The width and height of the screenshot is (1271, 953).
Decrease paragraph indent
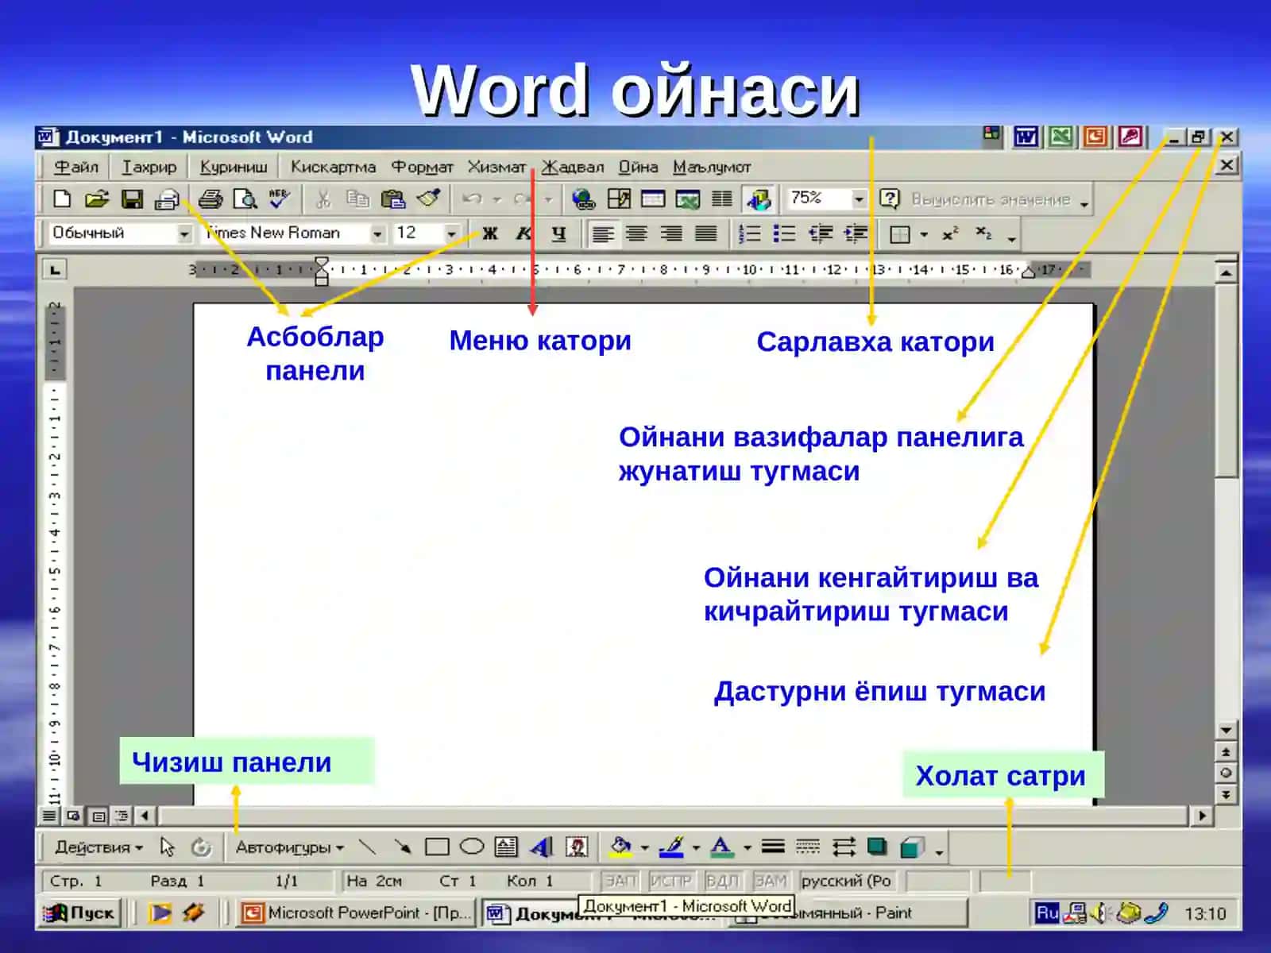point(820,233)
